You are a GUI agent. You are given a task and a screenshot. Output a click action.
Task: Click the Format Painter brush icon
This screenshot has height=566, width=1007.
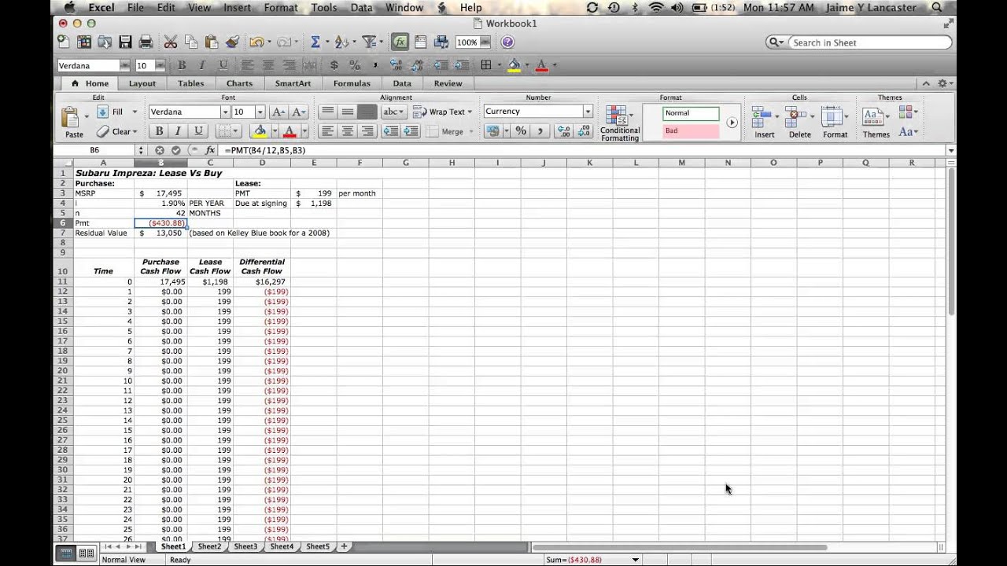point(231,42)
